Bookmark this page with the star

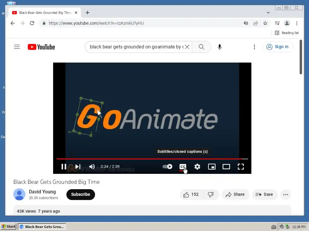click(x=265, y=23)
